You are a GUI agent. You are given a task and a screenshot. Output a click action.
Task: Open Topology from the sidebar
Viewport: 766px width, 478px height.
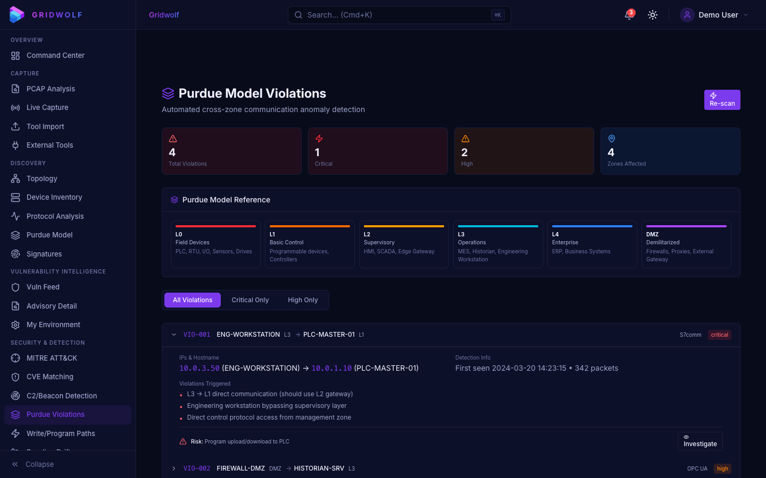click(41, 178)
